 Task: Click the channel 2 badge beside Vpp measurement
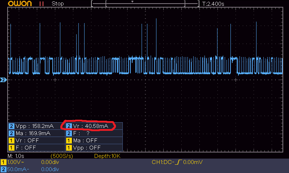coord(12,126)
